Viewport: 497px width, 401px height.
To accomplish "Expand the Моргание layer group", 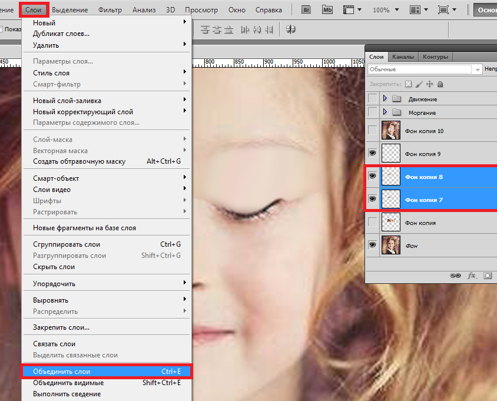I will point(385,111).
